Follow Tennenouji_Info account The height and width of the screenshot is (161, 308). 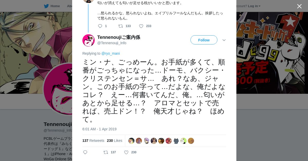click(x=204, y=40)
